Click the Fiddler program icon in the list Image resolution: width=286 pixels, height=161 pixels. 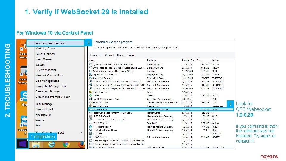pos(90,95)
